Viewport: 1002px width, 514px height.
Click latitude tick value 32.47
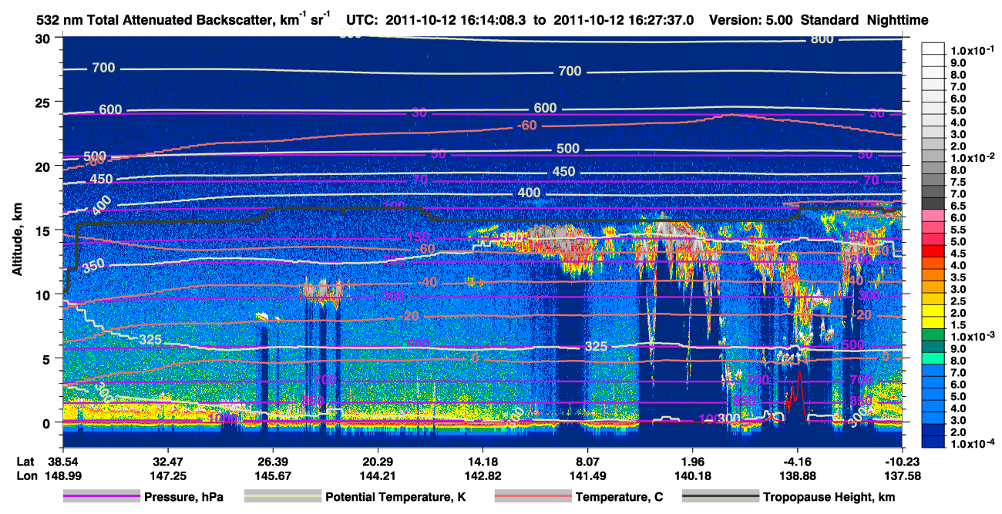pos(167,462)
